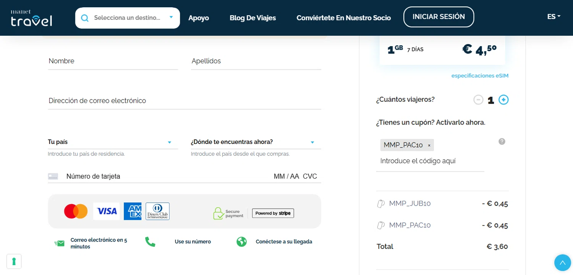Click the Diners Club logo

point(157,211)
